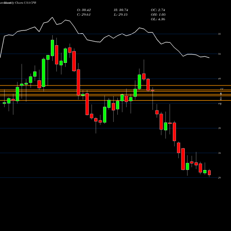Select the high value 'H: 30.74'

[x=121, y=10]
